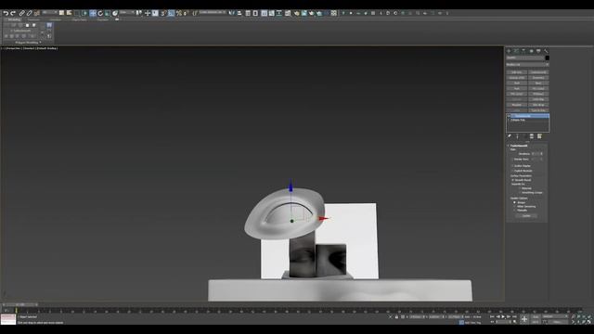Screen dimensions: 594x334
Task: Toggle TurboSmooth modifier visibility eye
Action: [509, 115]
